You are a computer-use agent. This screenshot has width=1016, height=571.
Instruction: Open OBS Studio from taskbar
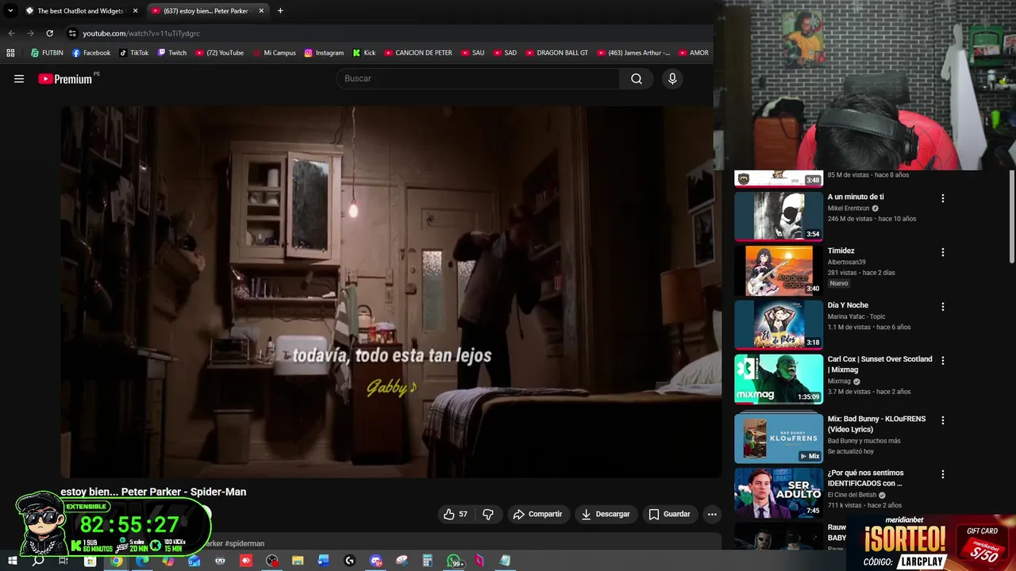272,561
